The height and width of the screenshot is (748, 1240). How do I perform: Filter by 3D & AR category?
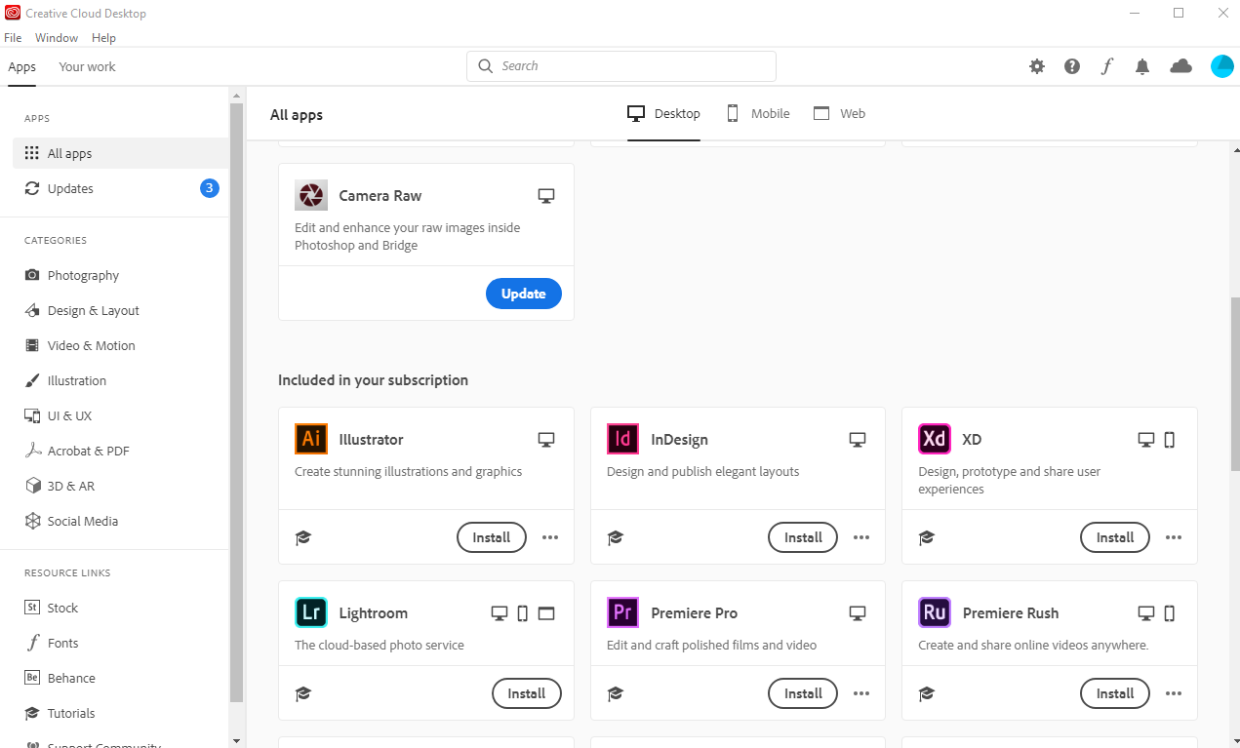121,486
